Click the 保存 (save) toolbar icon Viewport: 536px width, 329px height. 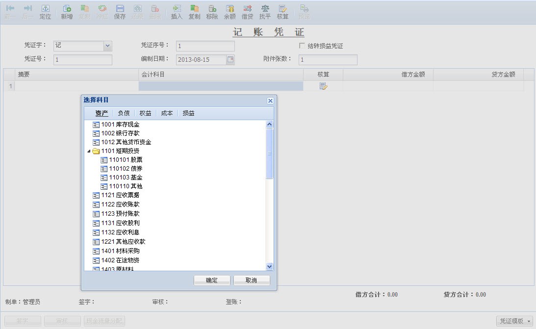[x=120, y=12]
